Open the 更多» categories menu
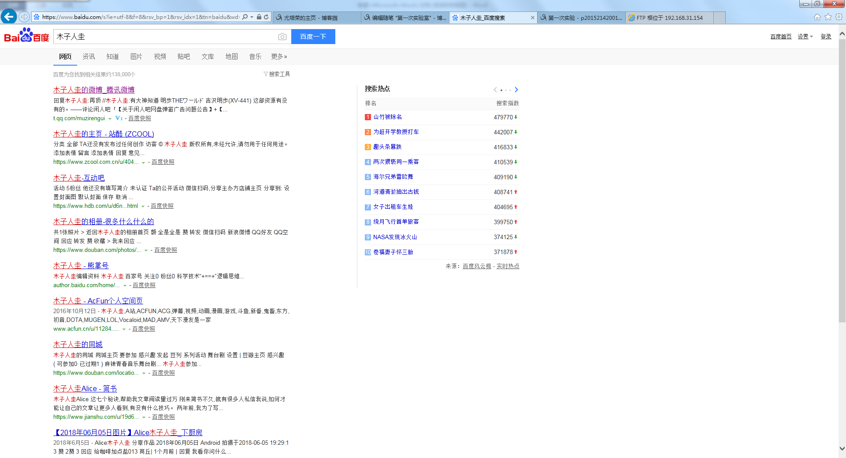This screenshot has width=846, height=458. (x=279, y=56)
